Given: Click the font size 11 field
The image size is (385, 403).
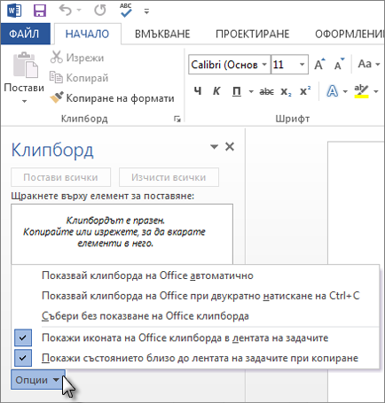Looking at the screenshot, I should pyautogui.click(x=283, y=65).
